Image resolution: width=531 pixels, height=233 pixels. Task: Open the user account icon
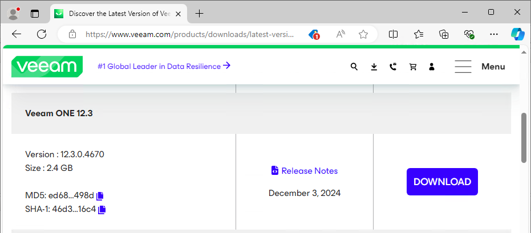[431, 67]
